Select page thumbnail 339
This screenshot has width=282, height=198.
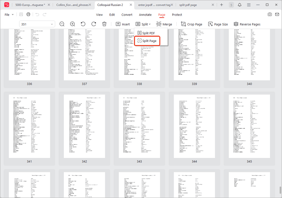pos(194,55)
